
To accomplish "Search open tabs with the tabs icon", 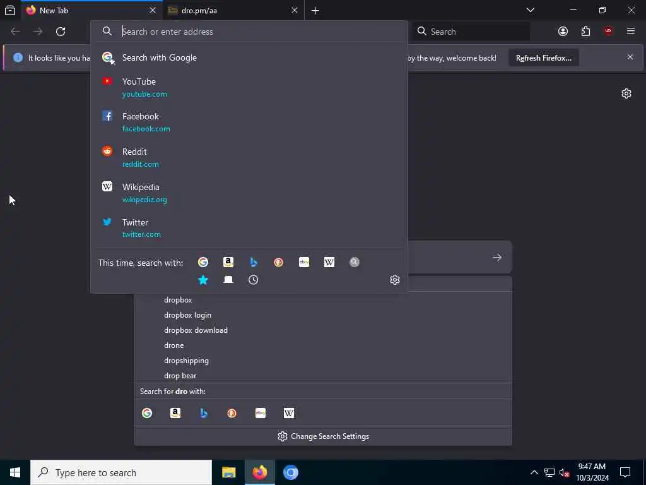I will [228, 280].
